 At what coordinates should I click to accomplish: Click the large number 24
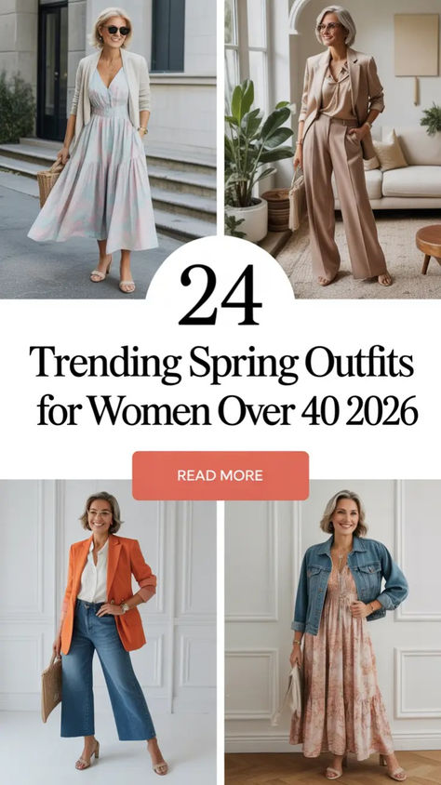click(220, 295)
